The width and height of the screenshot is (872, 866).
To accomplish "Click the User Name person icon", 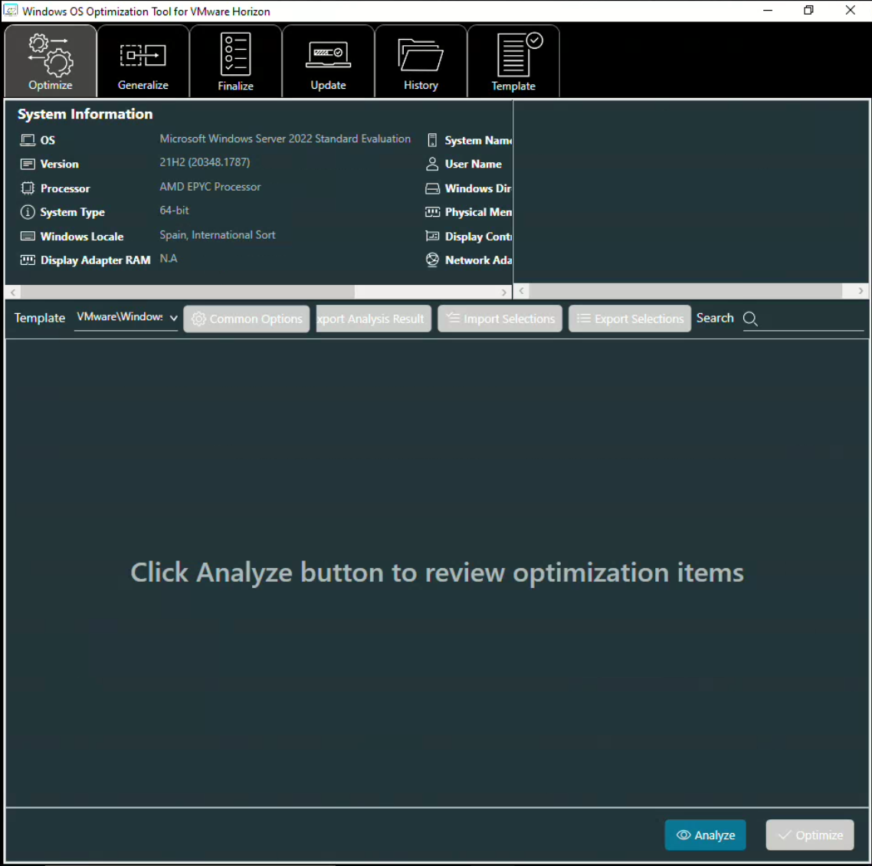I will (x=432, y=164).
